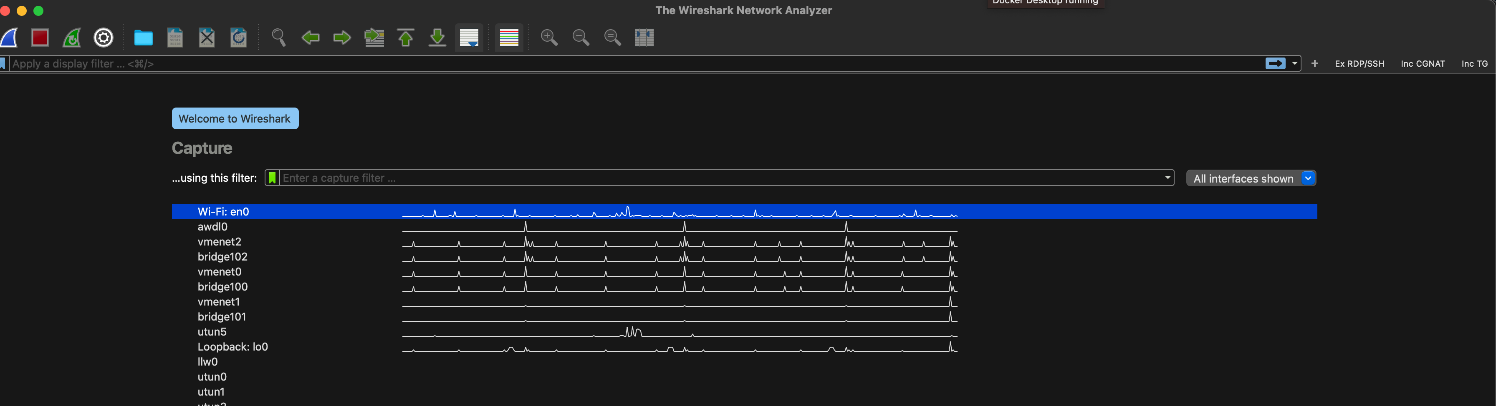Select Loopback: lo0 interface
This screenshot has height=406, width=1496.
(x=745, y=347)
